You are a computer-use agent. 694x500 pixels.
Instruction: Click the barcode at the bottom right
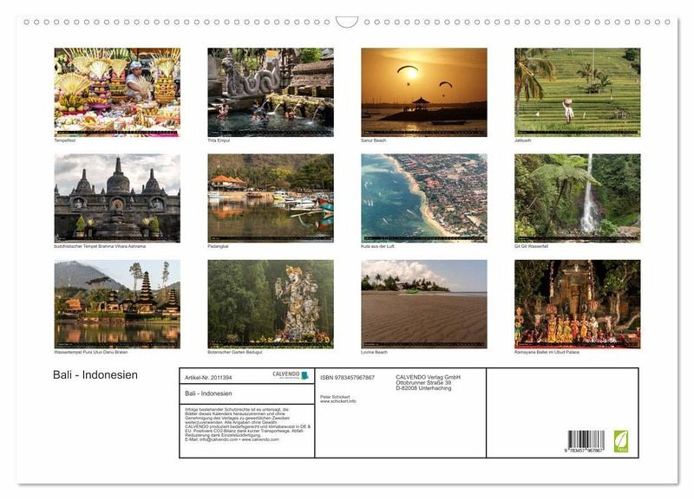tap(586, 442)
